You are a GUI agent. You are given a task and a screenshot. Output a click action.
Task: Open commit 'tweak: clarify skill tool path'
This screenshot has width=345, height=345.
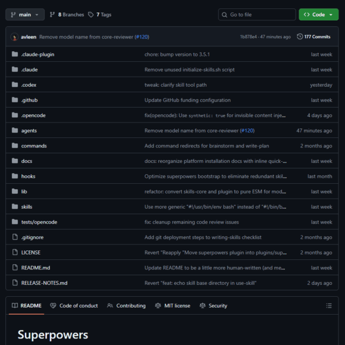click(x=175, y=84)
